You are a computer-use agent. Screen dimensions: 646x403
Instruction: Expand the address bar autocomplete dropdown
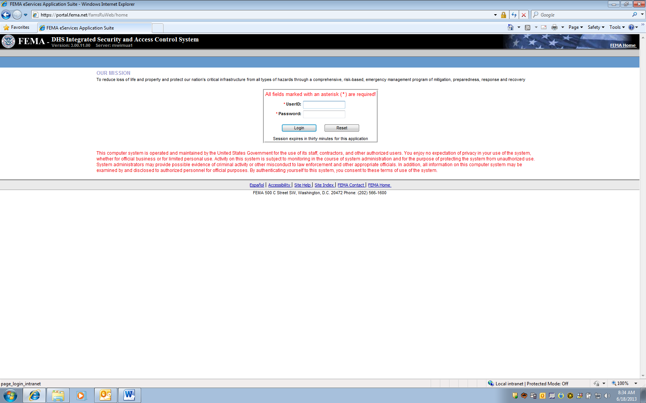pos(495,15)
